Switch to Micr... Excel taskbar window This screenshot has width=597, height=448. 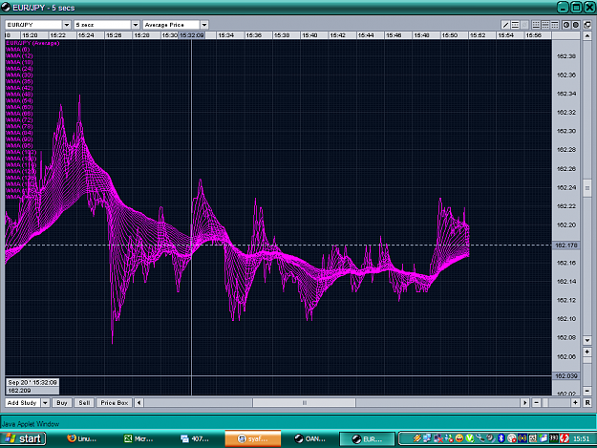[139, 438]
